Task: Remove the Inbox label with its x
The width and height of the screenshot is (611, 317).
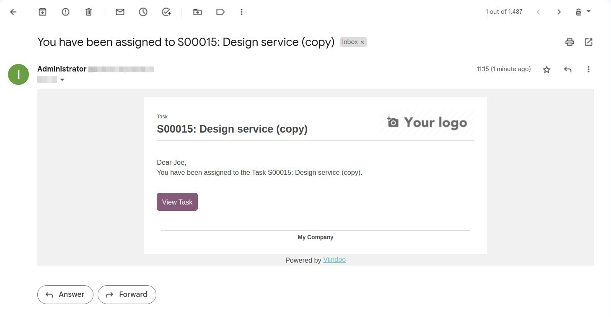Action: (362, 42)
